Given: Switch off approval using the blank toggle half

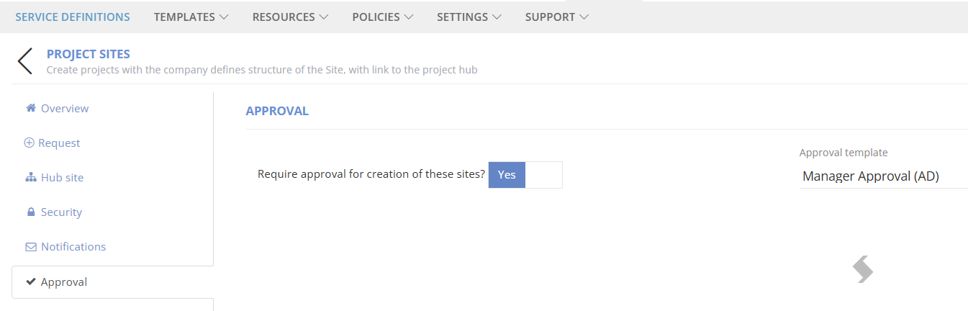Looking at the screenshot, I should pos(544,175).
